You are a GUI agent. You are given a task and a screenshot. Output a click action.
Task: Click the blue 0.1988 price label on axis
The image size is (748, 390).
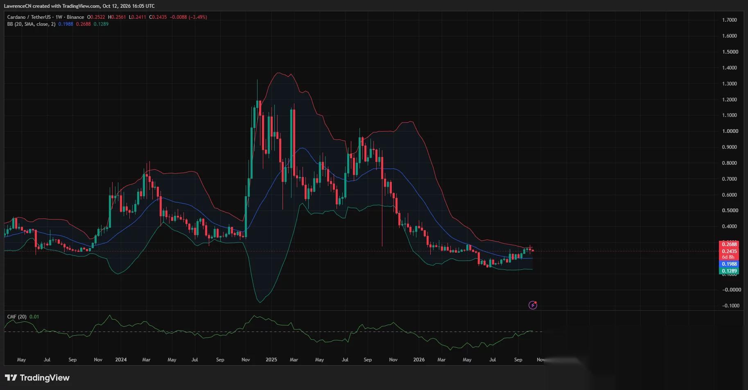(x=729, y=264)
